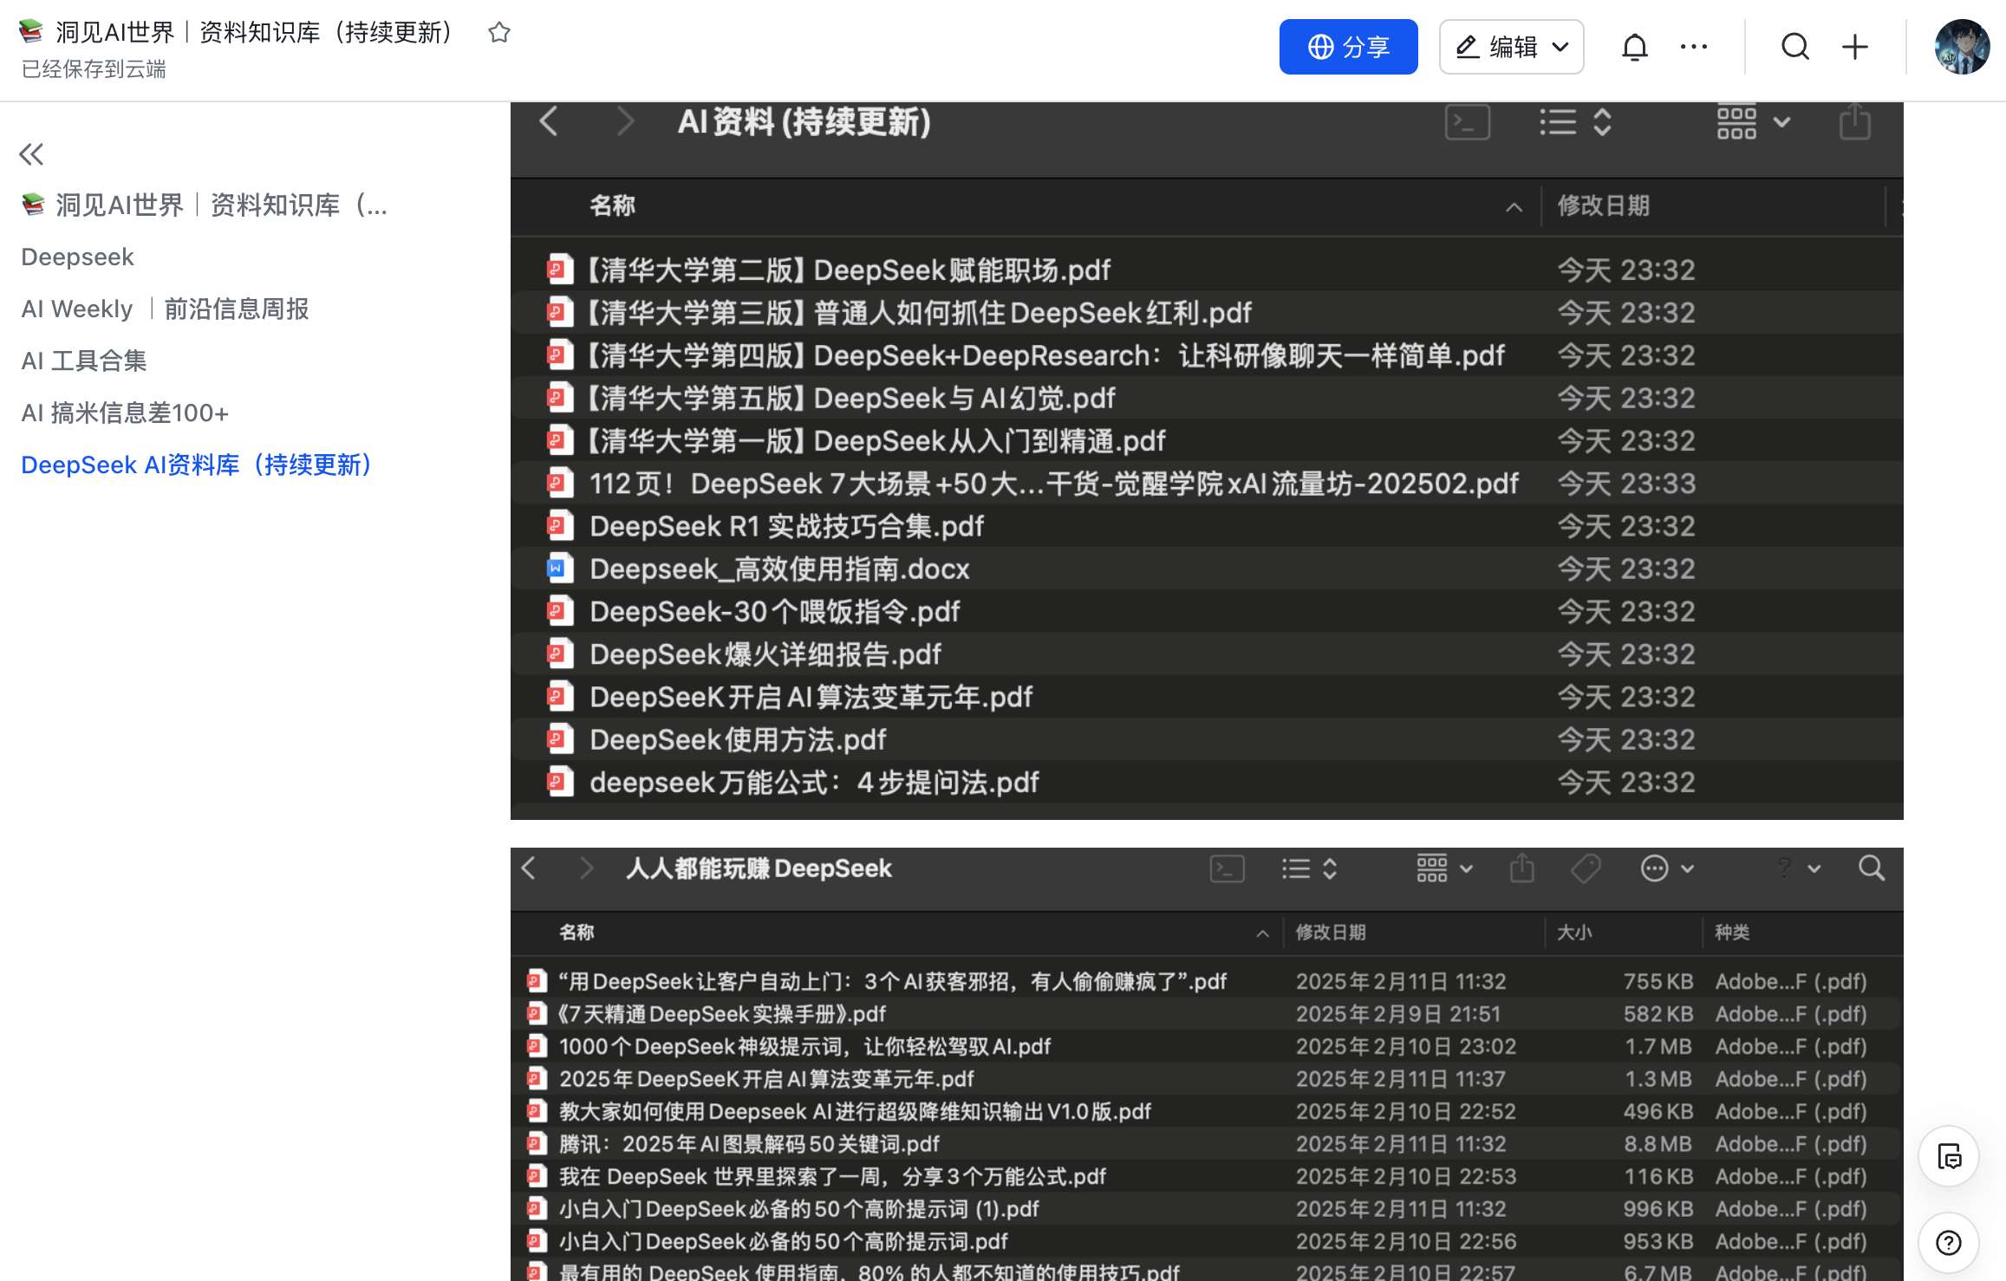Open the notifications bell
Screen dimensions: 2006x1281
point(1634,47)
